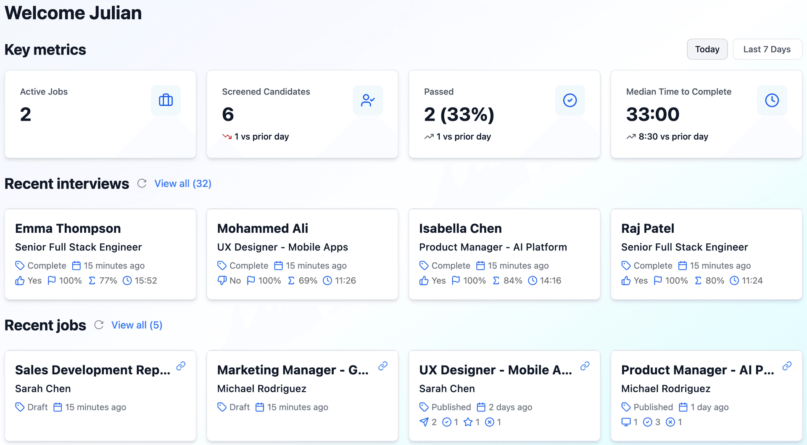Refresh the Recent jobs list
This screenshot has width=807, height=445.
[99, 325]
